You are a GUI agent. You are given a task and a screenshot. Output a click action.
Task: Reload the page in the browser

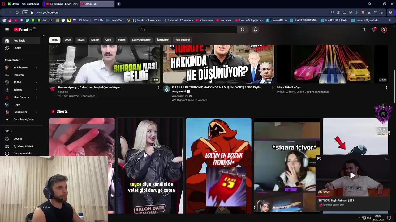(x=17, y=12)
